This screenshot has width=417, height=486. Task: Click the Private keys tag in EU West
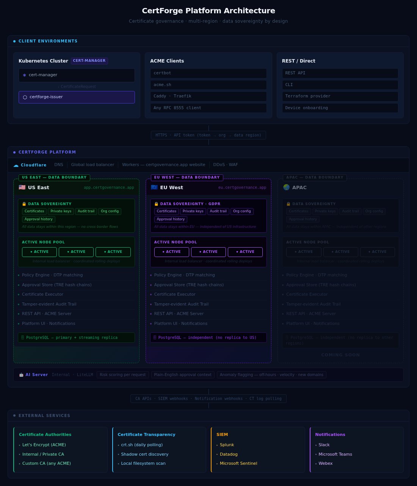tap(193, 212)
